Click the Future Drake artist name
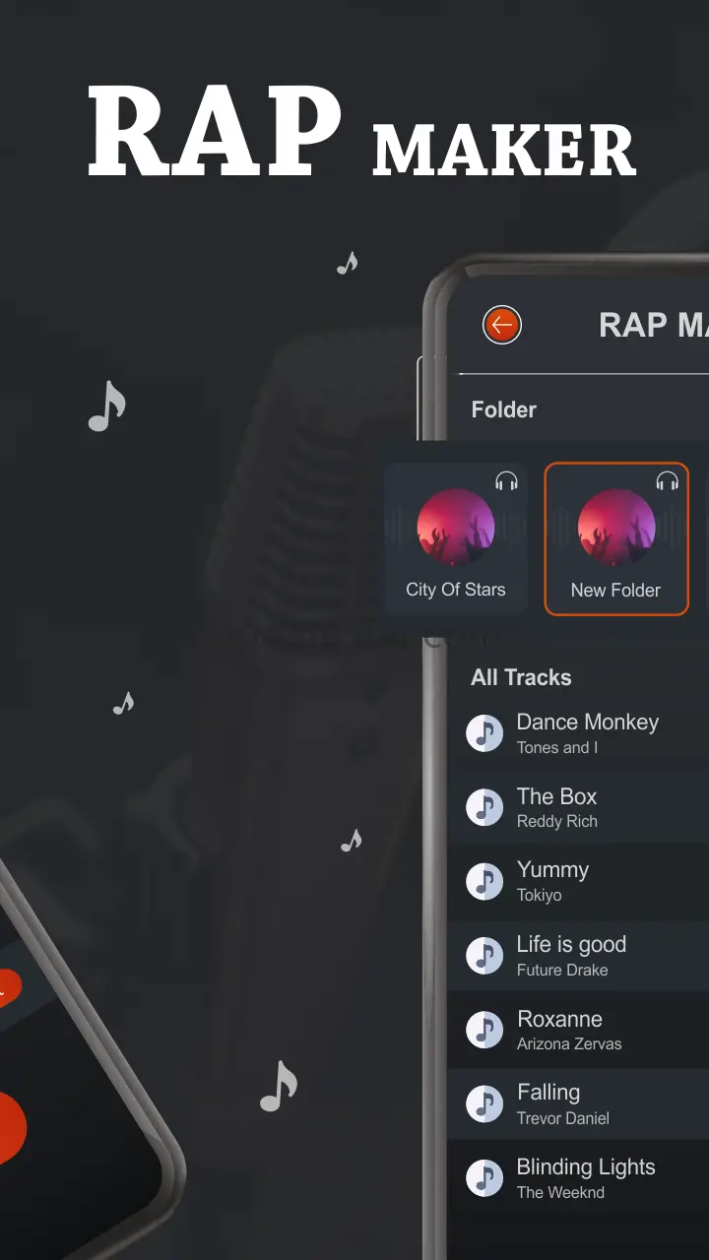Image resolution: width=709 pixels, height=1260 pixels. [x=562, y=971]
